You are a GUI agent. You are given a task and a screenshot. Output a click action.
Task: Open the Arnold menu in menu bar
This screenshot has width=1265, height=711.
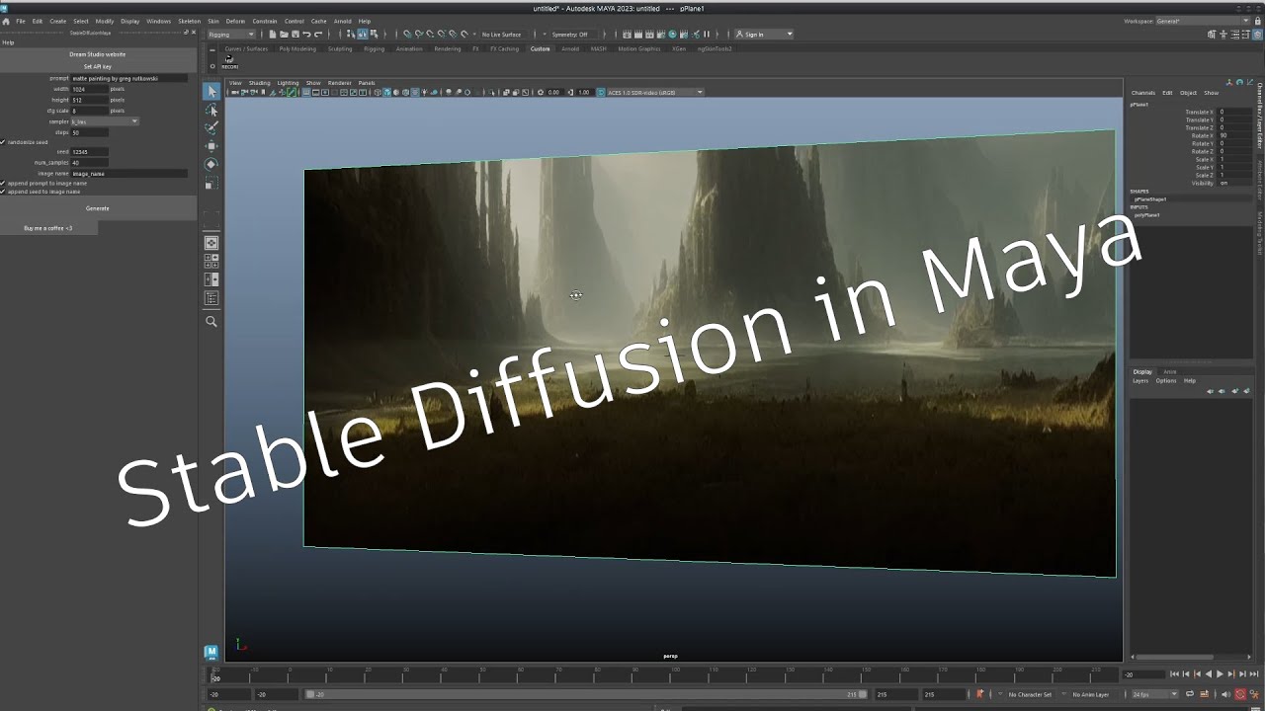pyautogui.click(x=342, y=21)
